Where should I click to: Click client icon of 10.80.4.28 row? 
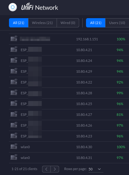pos(14,92)
